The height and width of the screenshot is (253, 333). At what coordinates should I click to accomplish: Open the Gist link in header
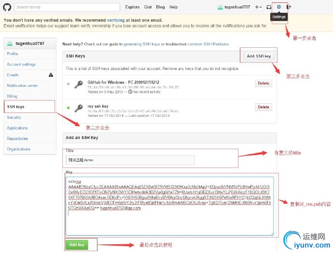[148, 7]
